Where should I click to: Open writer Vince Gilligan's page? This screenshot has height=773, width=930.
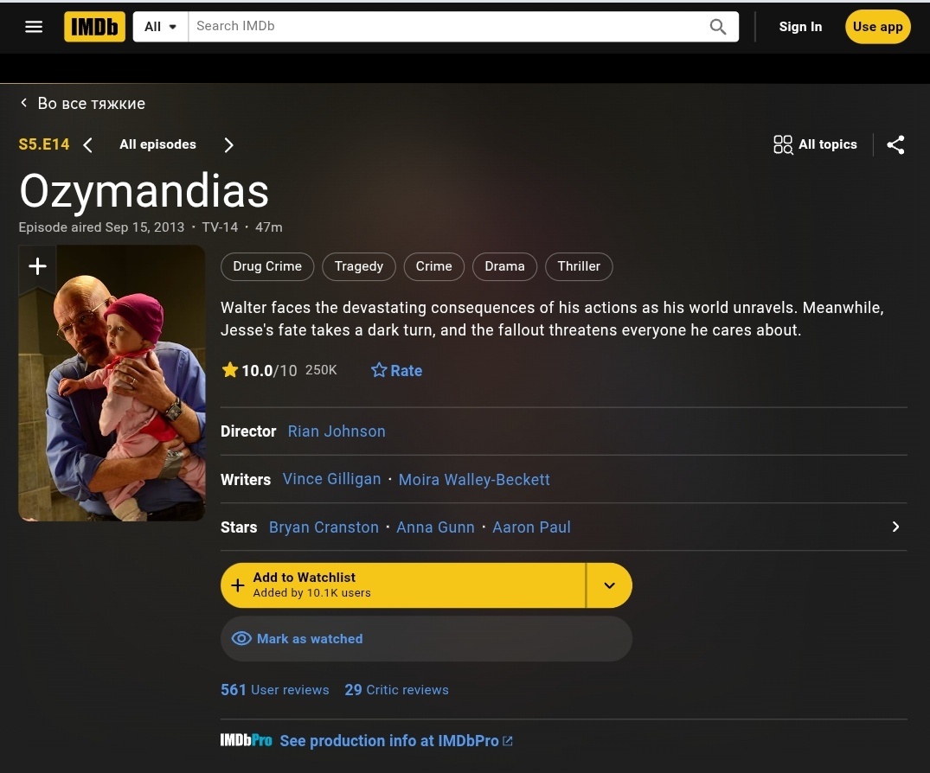[x=331, y=479]
